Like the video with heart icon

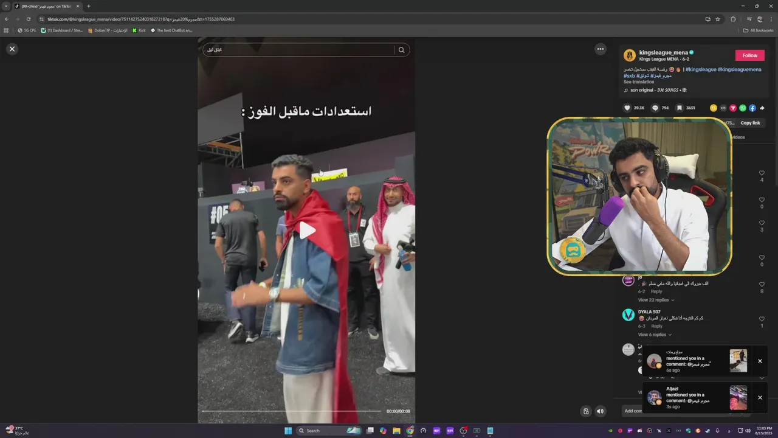click(x=627, y=108)
